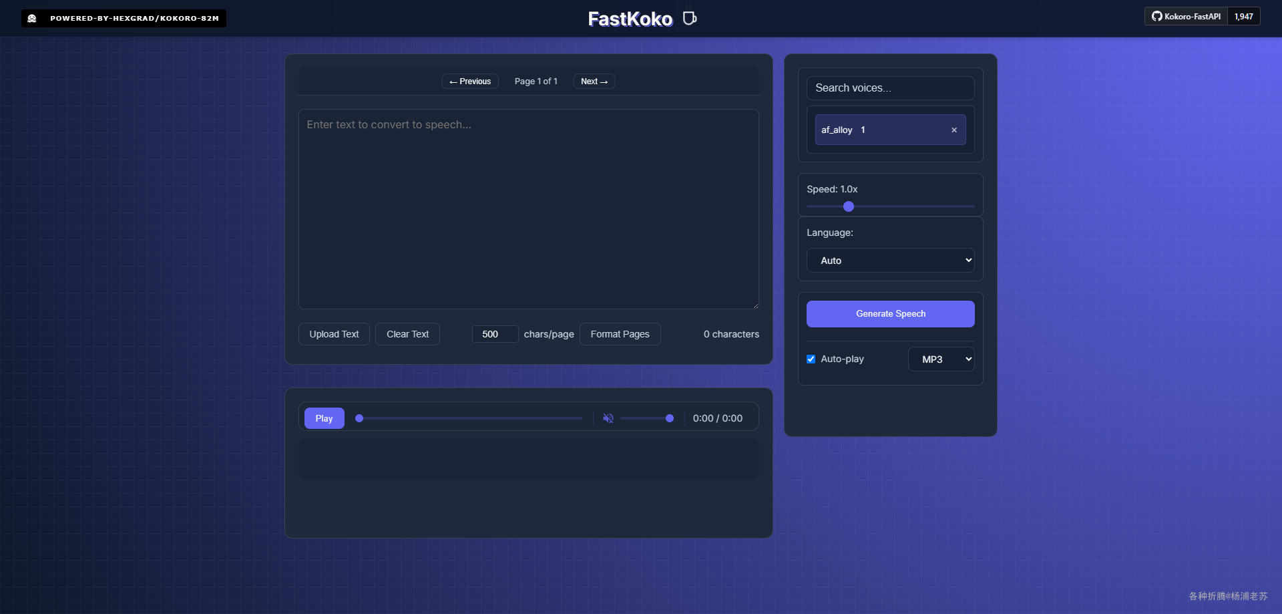
Task: Click the FastKoko title
Action: (630, 19)
